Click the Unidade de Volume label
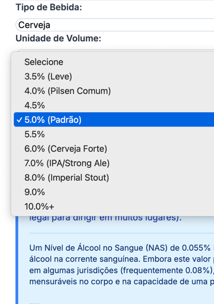This screenshot has width=214, height=304. 58,38
